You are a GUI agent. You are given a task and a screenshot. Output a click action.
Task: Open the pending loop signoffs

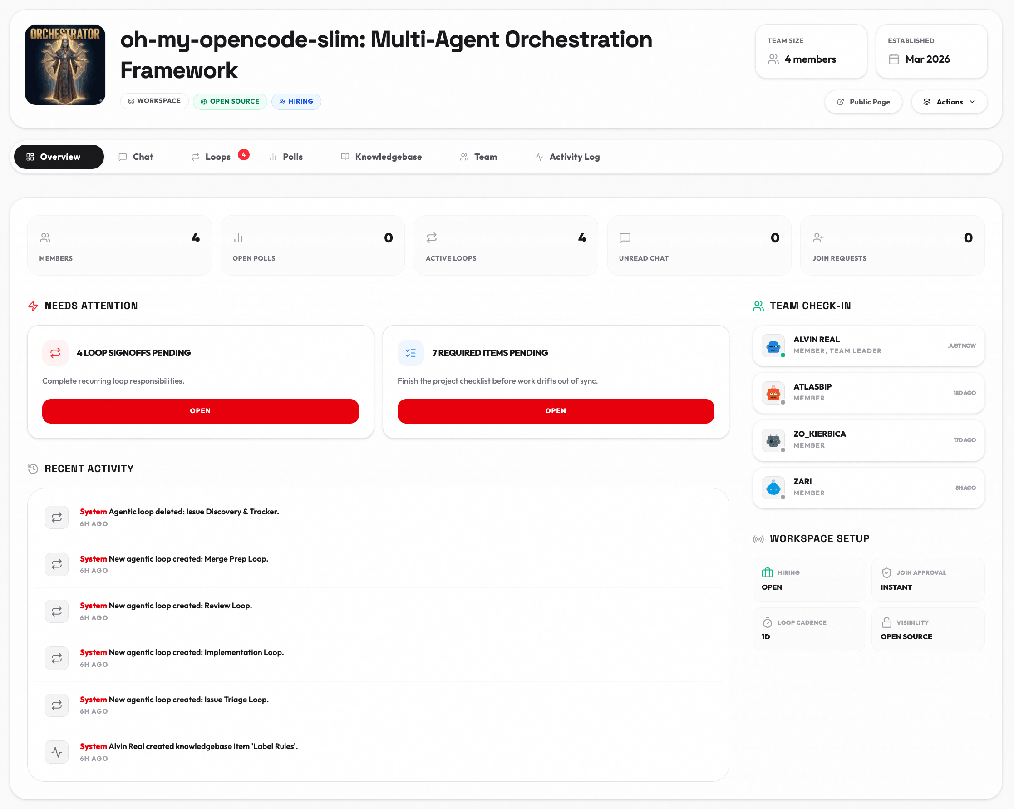coord(200,411)
